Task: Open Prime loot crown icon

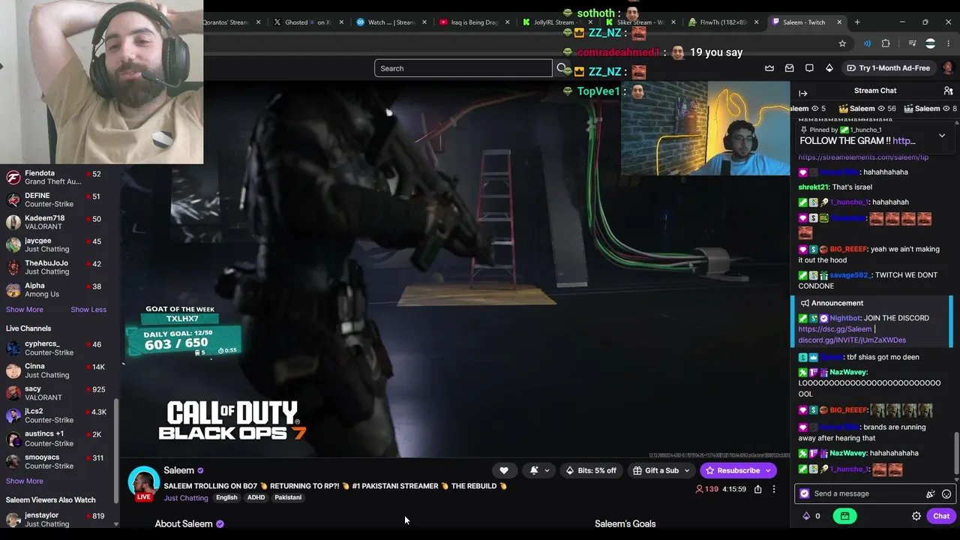Action: [769, 68]
